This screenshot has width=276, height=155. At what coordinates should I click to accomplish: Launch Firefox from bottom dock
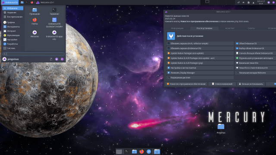141,152
